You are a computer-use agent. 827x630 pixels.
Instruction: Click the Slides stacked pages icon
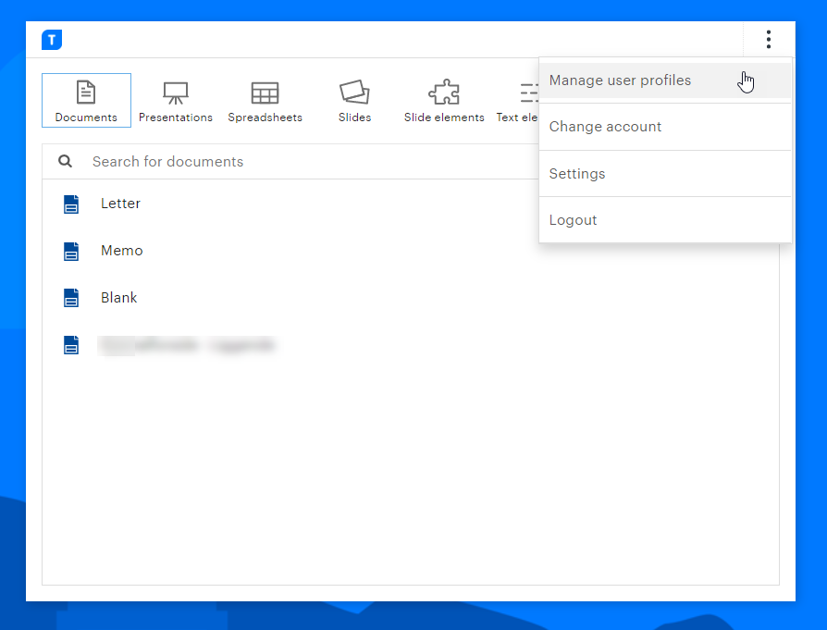click(x=354, y=93)
